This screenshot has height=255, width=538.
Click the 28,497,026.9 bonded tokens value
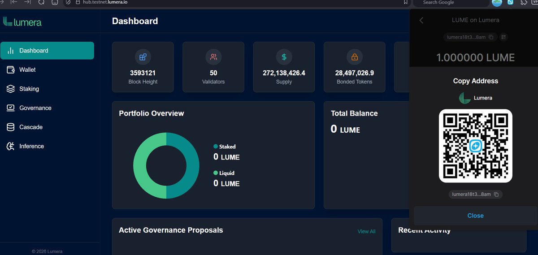355,73
